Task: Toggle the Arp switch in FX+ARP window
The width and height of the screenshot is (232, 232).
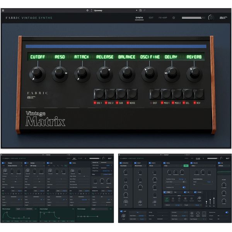Action: (122, 212)
